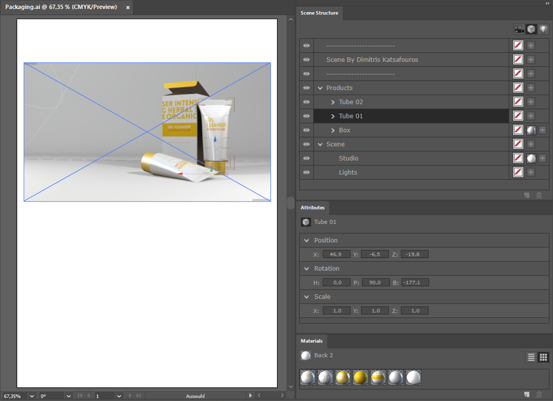Select the camera view icon in Scene Structure
The height and width of the screenshot is (401, 553).
519,29
